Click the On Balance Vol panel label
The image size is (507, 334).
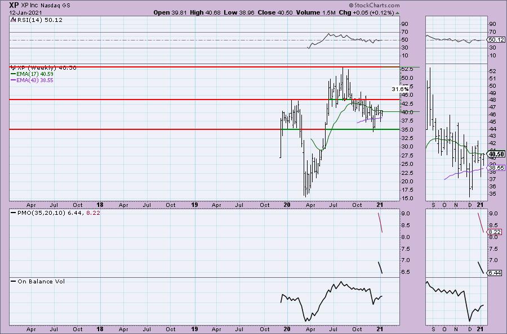41,281
